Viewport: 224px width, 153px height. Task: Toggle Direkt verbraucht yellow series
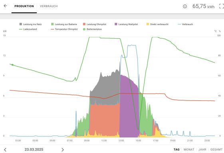tap(157, 24)
